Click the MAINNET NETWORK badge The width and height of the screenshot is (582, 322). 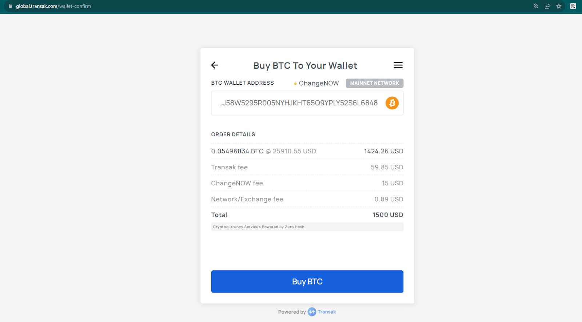point(374,83)
